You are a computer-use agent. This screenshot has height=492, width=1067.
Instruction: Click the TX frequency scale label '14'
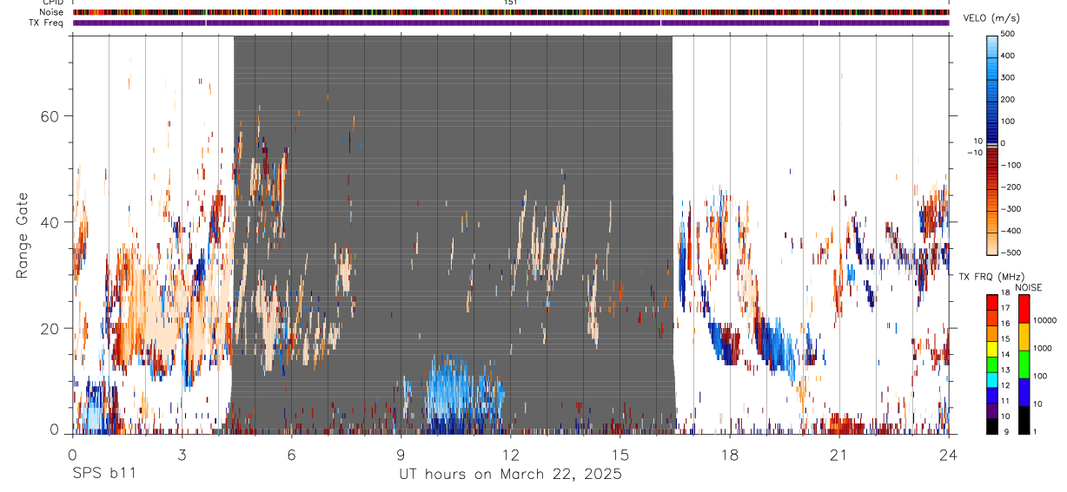pos(1005,355)
